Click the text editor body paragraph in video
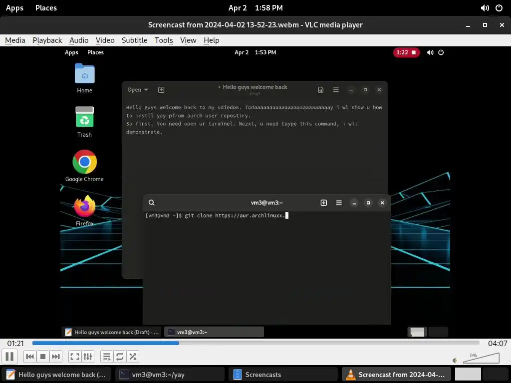511x383 pixels. (x=254, y=120)
